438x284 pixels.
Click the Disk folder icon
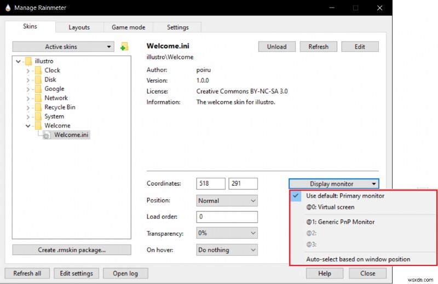coord(38,79)
